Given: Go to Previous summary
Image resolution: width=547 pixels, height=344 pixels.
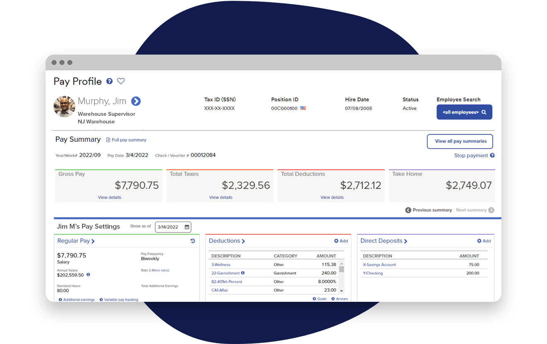Looking at the screenshot, I should pos(428,210).
